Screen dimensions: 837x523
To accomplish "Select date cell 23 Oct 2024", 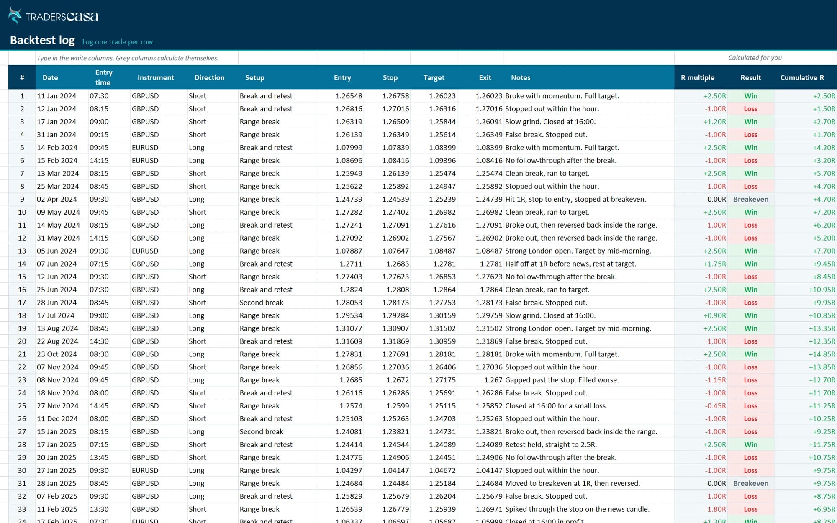I will [x=62, y=354].
